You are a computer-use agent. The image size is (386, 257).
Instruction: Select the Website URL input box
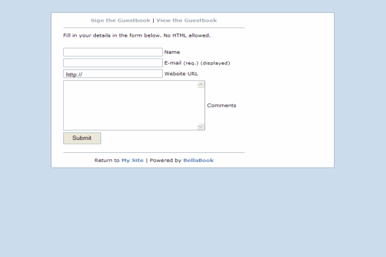(113, 74)
